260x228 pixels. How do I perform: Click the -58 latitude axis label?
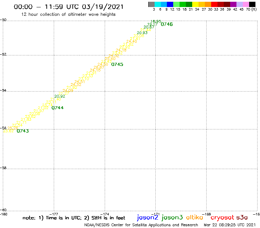(3, 168)
